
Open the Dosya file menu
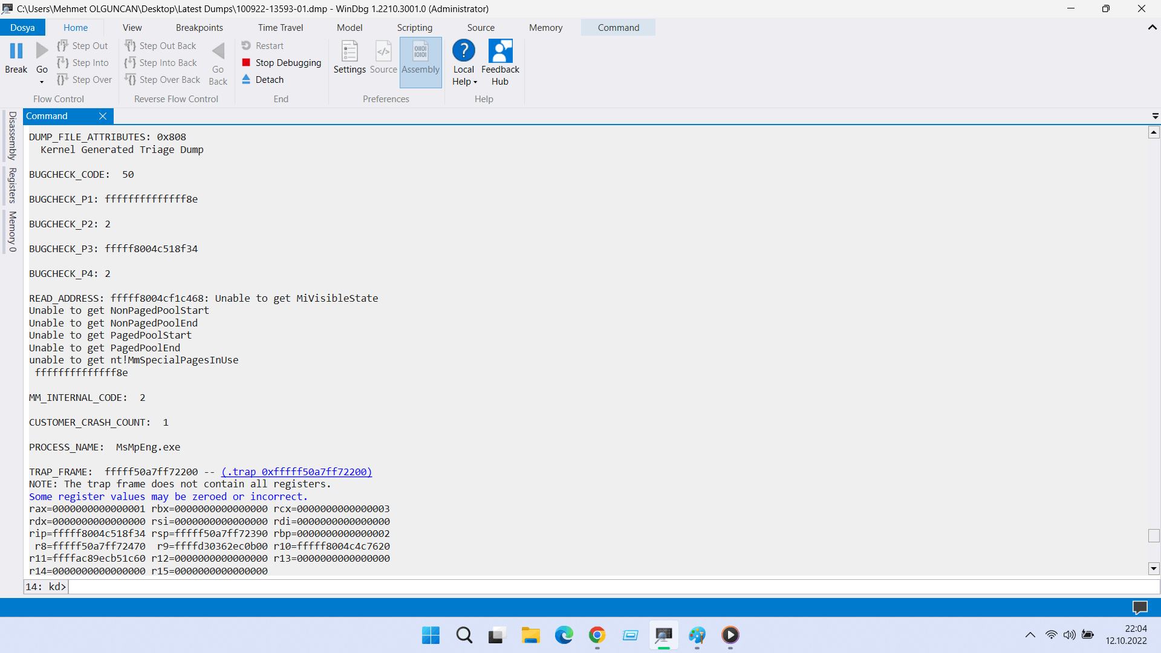pyautogui.click(x=22, y=28)
